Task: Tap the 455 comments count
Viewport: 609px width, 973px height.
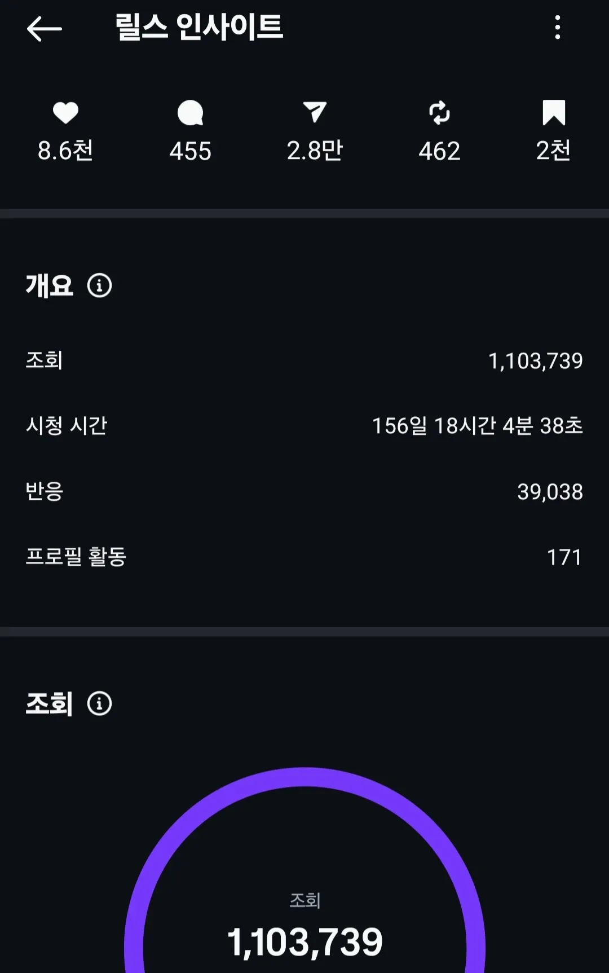Action: point(190,151)
